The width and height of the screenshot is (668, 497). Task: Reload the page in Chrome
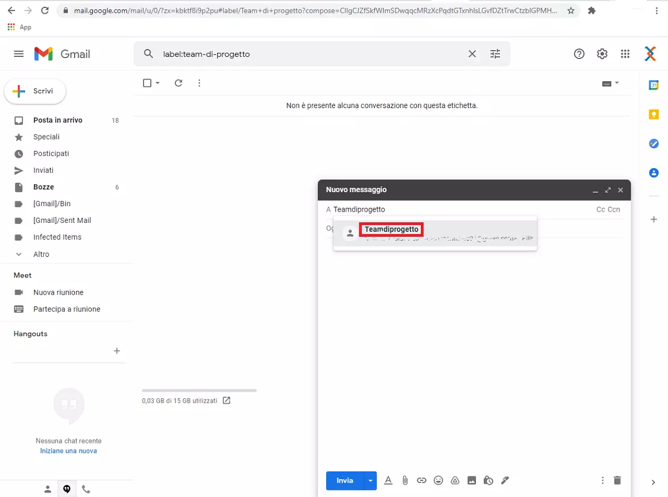45,11
